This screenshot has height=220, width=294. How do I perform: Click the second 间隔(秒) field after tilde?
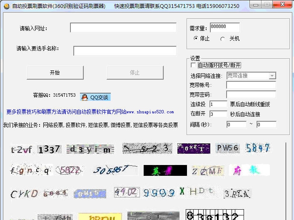266,125
